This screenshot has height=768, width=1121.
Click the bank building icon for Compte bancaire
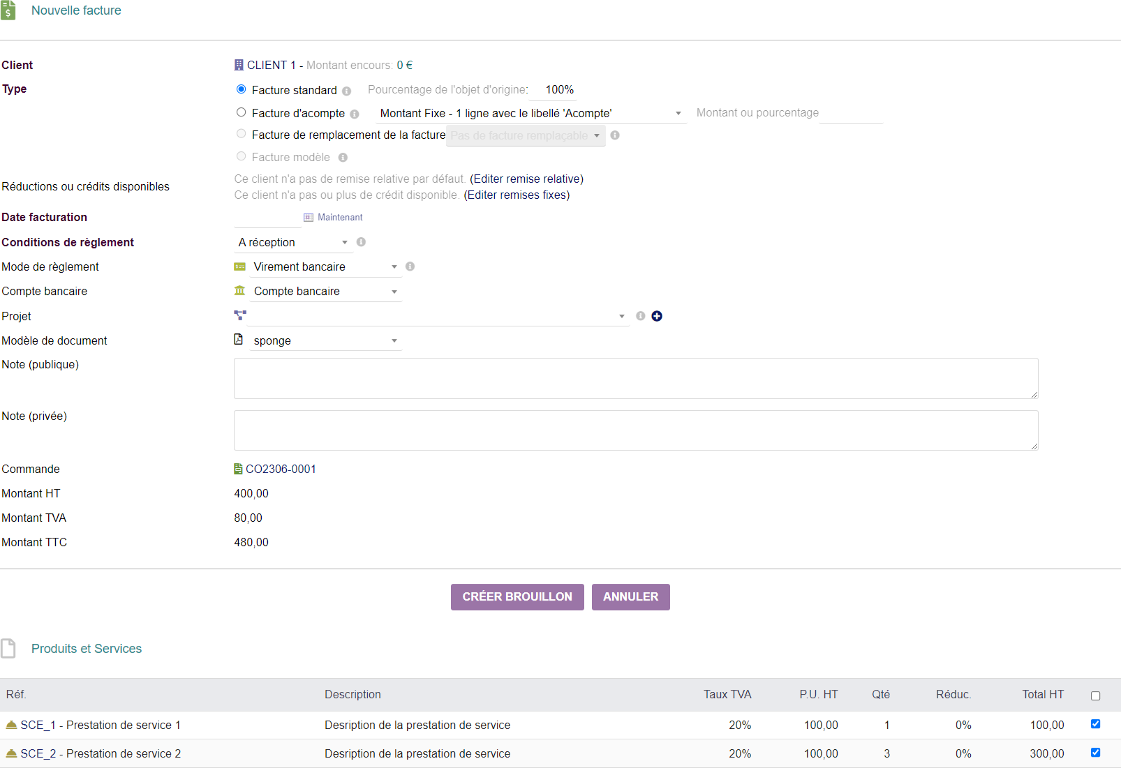(x=240, y=290)
